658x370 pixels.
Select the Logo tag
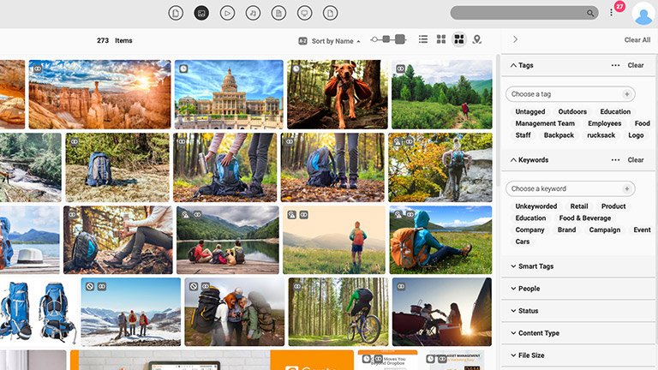click(x=636, y=135)
